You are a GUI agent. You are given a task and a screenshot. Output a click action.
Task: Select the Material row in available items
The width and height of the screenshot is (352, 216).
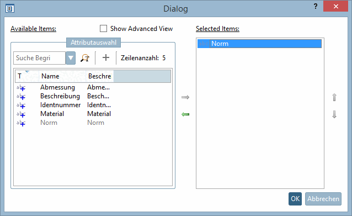click(x=93, y=114)
